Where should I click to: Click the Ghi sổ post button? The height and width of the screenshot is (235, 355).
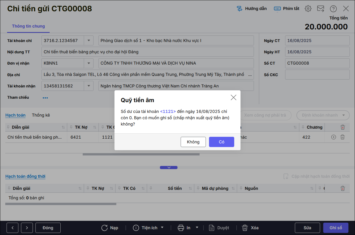[336, 228]
